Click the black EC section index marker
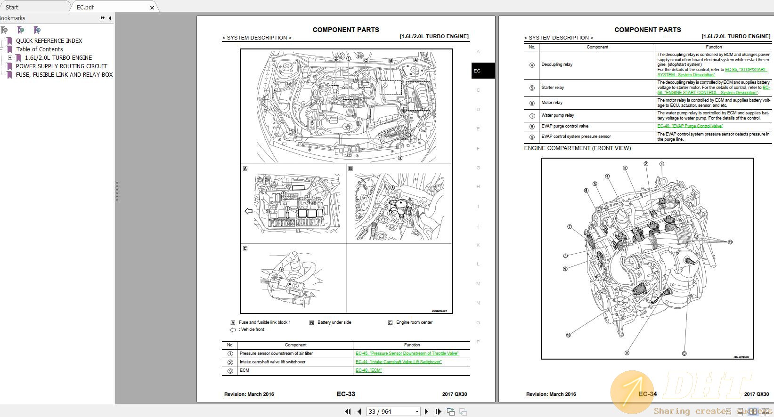774x417 pixels. coord(483,71)
